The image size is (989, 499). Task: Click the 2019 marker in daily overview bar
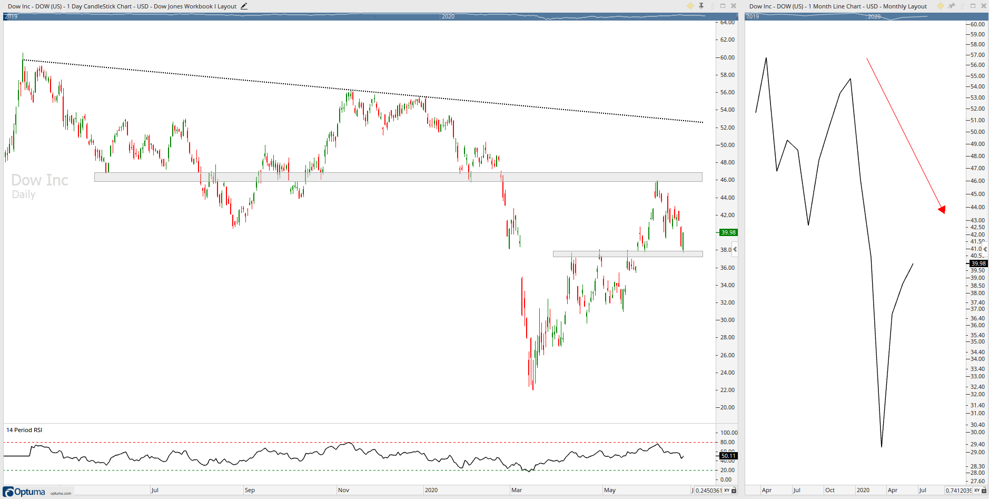click(11, 17)
